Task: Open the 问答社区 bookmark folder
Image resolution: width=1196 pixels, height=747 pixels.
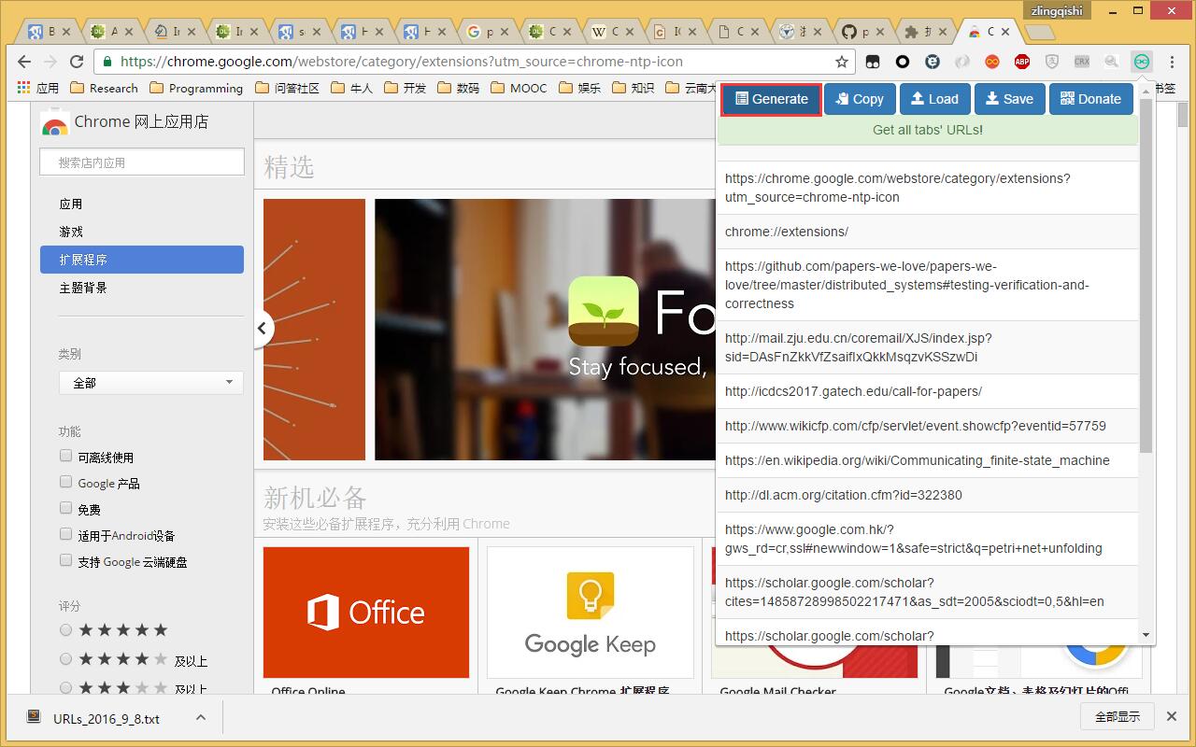Action: (287, 88)
